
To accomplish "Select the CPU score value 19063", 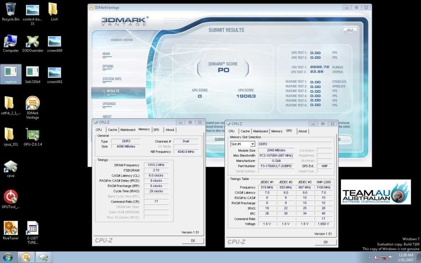I will pos(246,96).
